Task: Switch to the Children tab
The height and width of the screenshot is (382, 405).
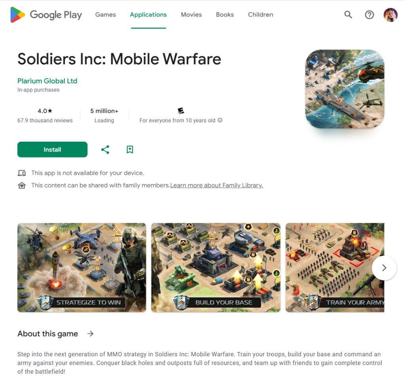Action: tap(260, 15)
